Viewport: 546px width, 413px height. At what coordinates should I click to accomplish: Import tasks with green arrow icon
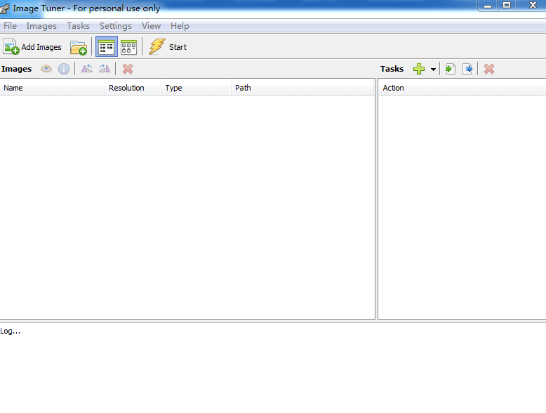click(x=451, y=69)
